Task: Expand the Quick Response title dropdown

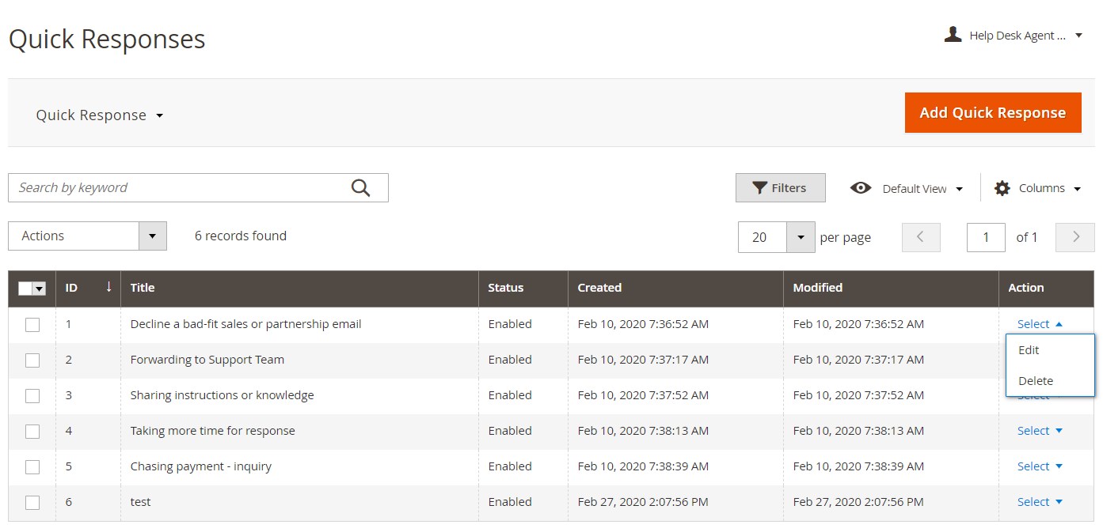Action: pos(100,115)
